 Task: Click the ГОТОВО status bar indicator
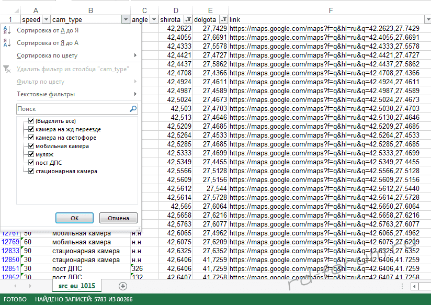(15, 299)
